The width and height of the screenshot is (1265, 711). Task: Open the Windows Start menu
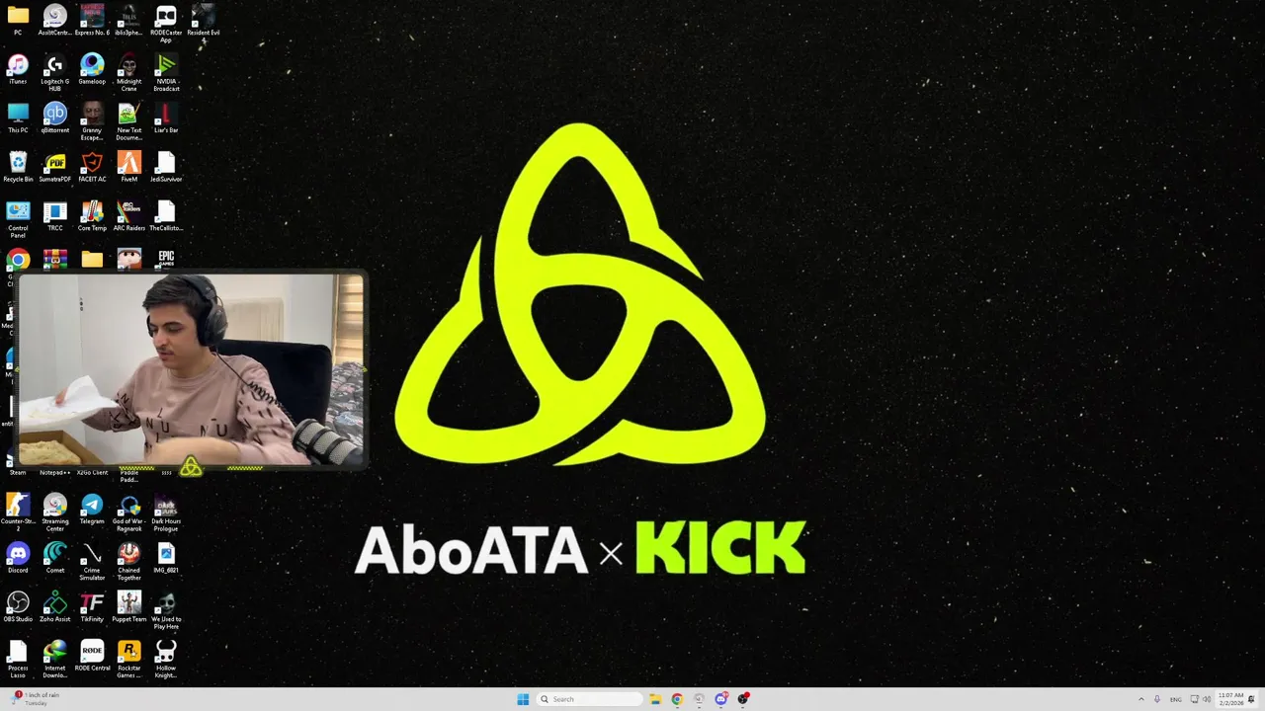click(523, 699)
